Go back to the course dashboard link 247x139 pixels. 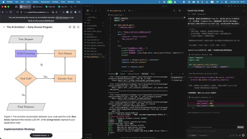(41, 21)
